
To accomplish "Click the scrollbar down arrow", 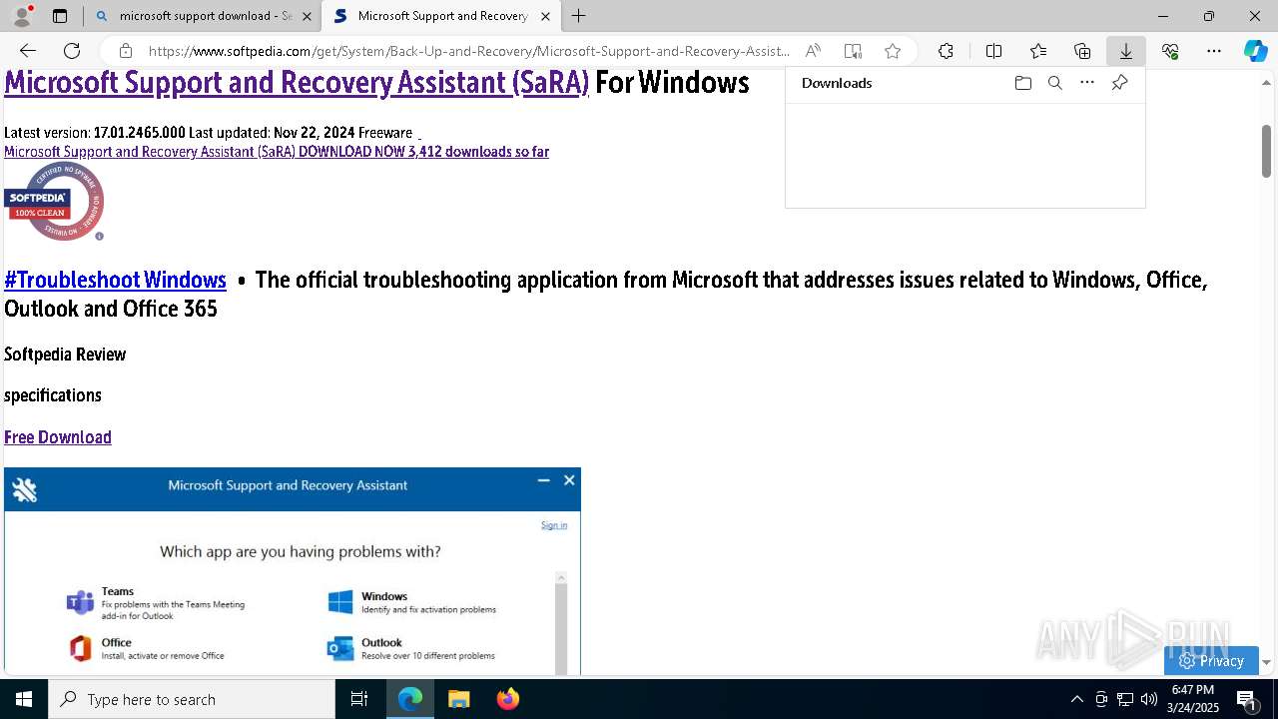I will point(1266,662).
